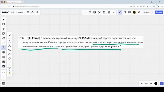
Task: Go back in browser history
Action: pyautogui.click(x=2, y=6)
